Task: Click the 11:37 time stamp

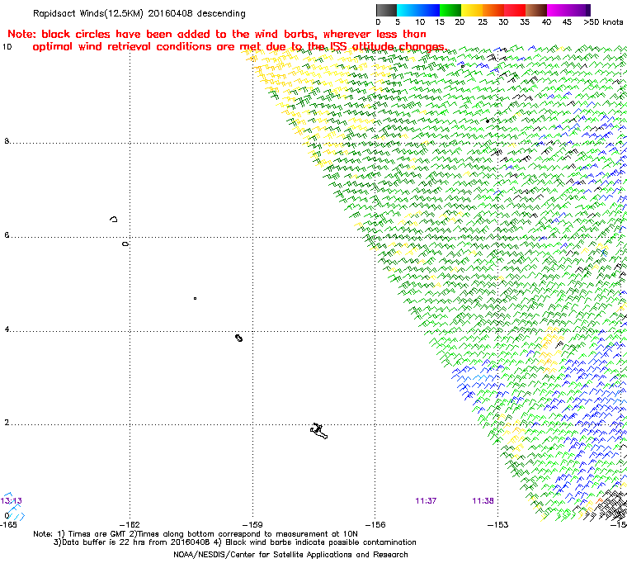Action: tap(426, 501)
